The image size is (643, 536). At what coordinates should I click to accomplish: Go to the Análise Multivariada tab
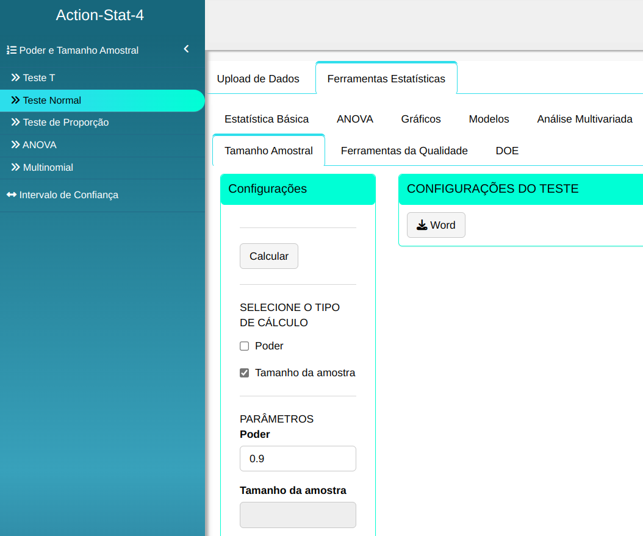click(x=584, y=119)
